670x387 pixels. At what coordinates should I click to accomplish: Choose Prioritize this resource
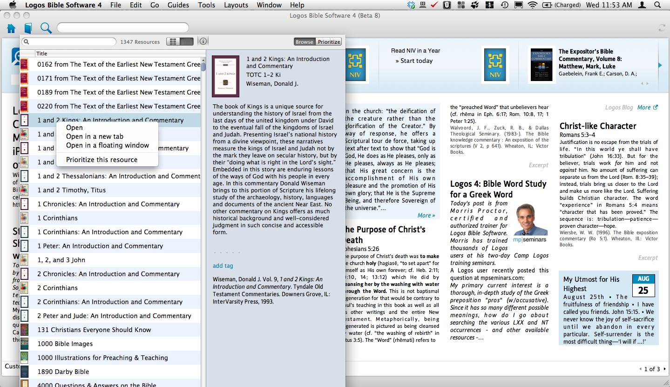click(102, 160)
